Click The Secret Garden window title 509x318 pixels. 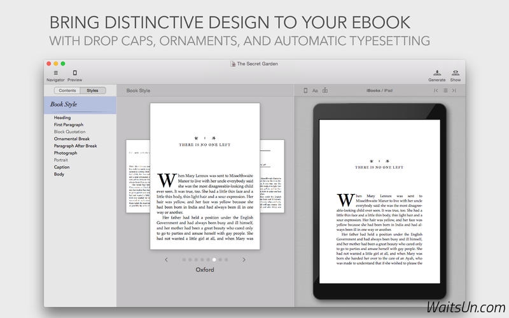click(258, 64)
